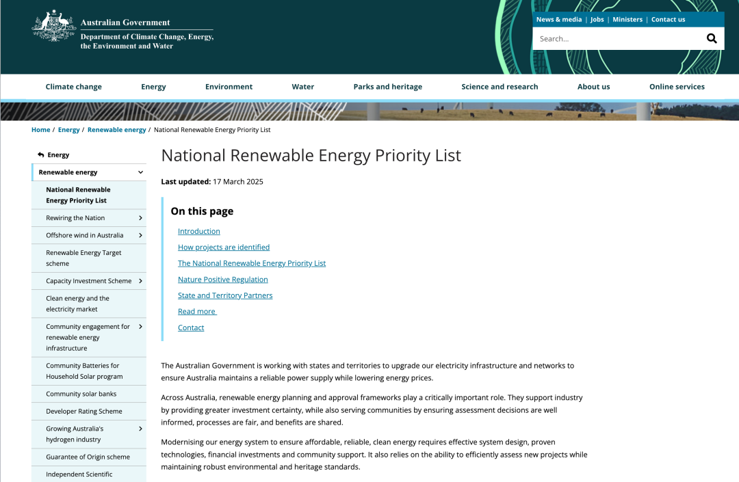
Task: Expand the Rewiring the Nation submenu chevron
Action: click(x=140, y=218)
